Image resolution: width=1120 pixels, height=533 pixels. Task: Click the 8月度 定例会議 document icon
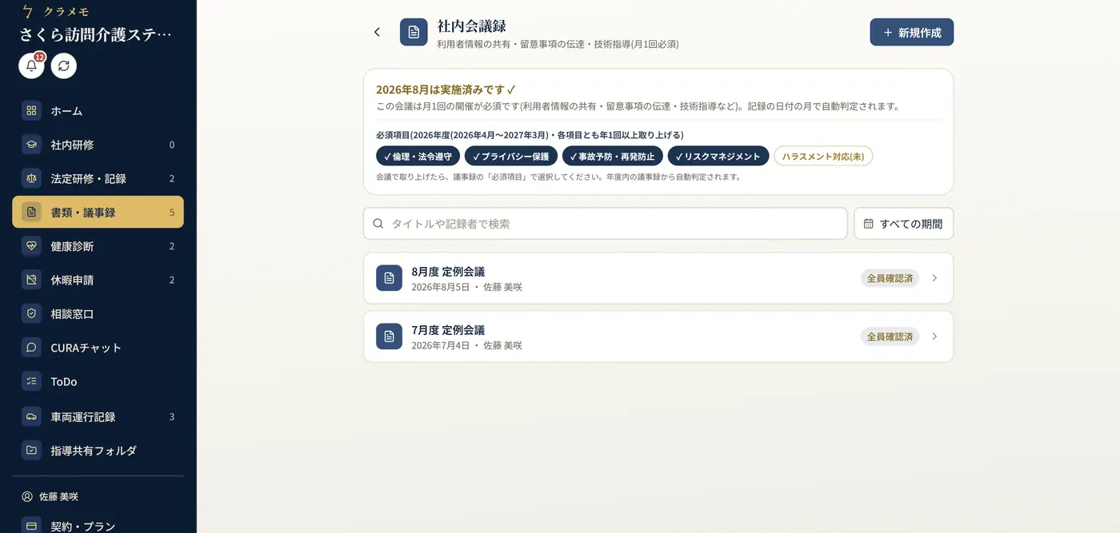coord(389,278)
